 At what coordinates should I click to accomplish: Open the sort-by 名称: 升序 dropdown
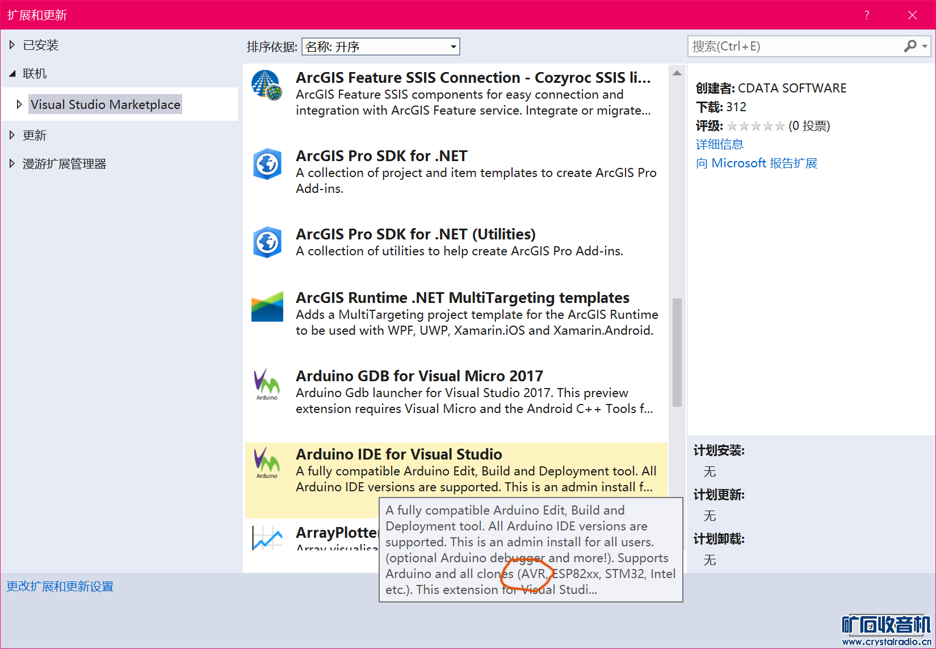coord(380,47)
